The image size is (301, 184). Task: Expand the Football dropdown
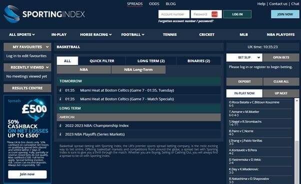132,34
